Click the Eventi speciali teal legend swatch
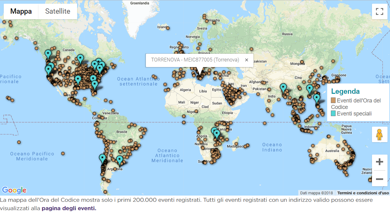The image size is (390, 217). coord(333,114)
